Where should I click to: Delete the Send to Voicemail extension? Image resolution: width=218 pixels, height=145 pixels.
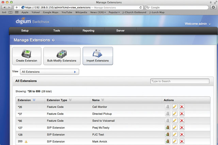[x=182, y=121]
